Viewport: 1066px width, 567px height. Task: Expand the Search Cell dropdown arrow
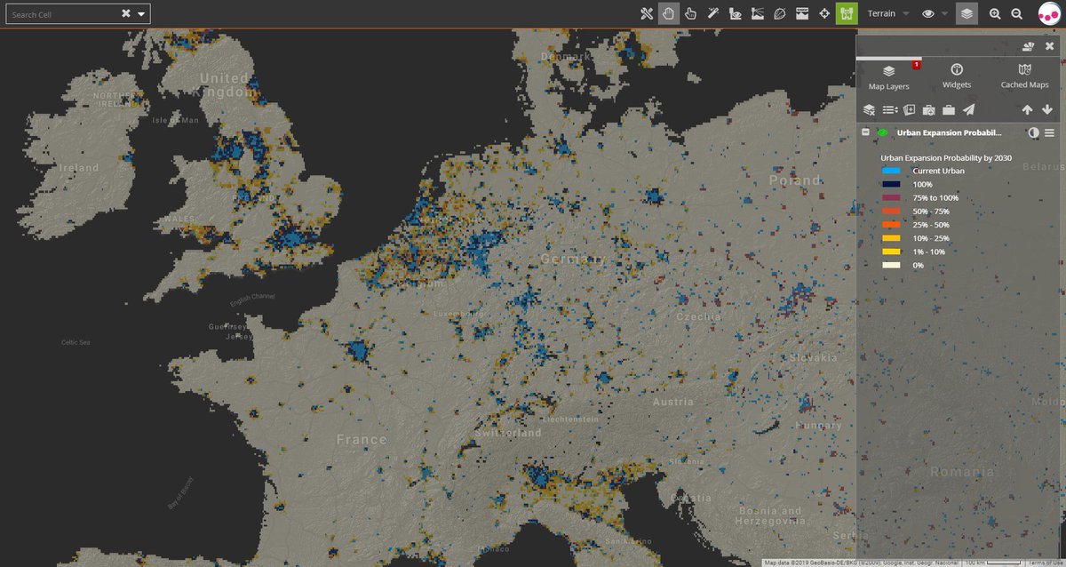tap(141, 14)
